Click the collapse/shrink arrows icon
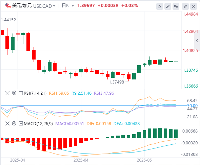The height and width of the screenshot is (165, 200). 185,6
